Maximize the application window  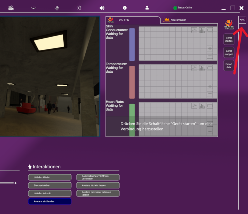click(232, 8)
